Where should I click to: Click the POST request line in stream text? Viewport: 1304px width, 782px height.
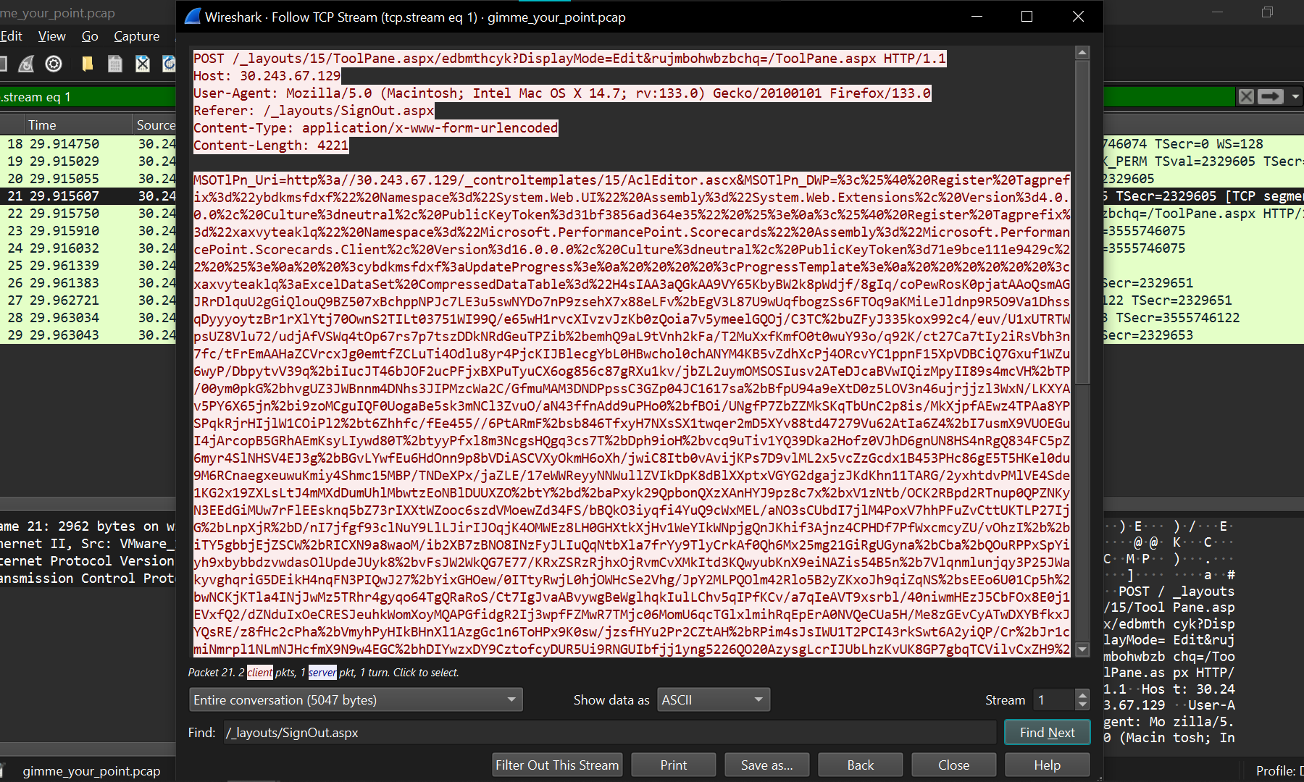pos(569,59)
